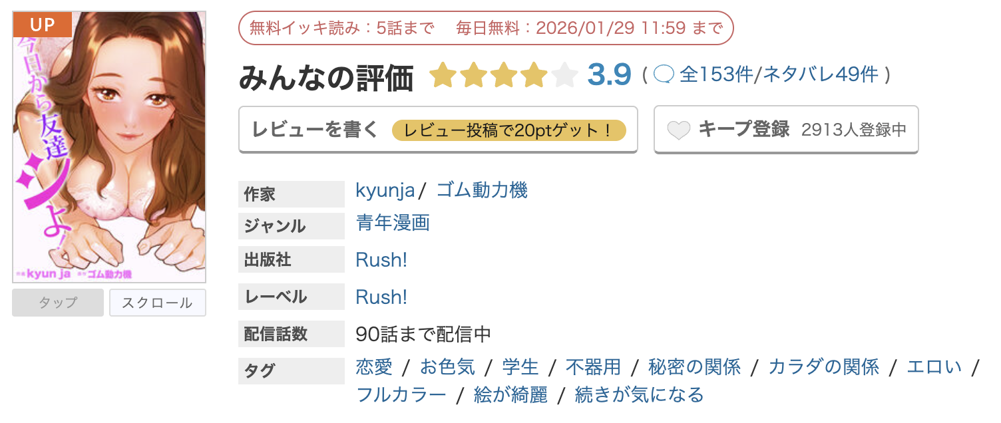The width and height of the screenshot is (1001, 423).
Task: View all 全153件 reviews
Action: [x=716, y=74]
